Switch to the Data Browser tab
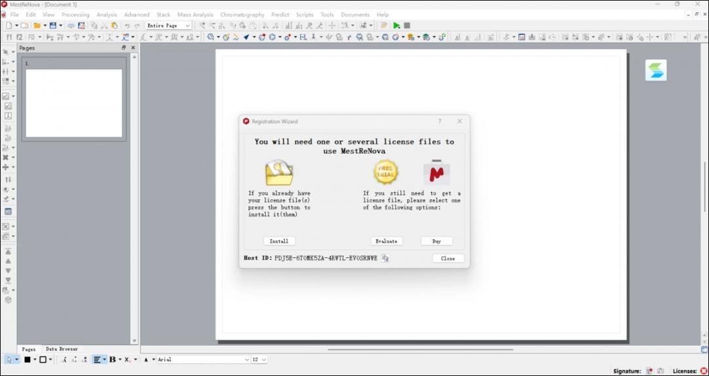Viewport: 709px width, 376px height. point(62,349)
